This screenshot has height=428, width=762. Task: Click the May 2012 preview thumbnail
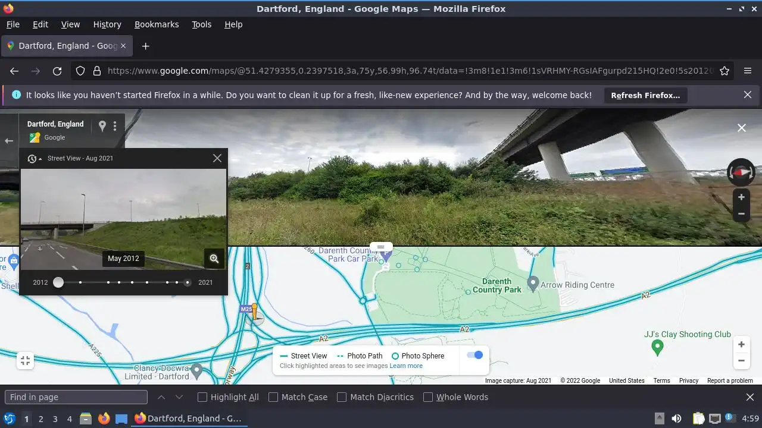pos(123,219)
